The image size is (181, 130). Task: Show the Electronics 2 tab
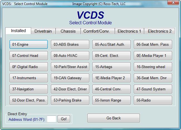click(x=160, y=31)
